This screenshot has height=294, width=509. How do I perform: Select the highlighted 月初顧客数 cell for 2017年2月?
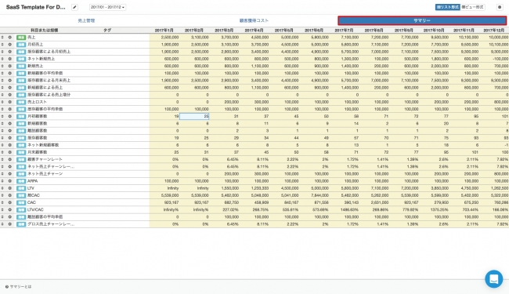tap(194, 116)
